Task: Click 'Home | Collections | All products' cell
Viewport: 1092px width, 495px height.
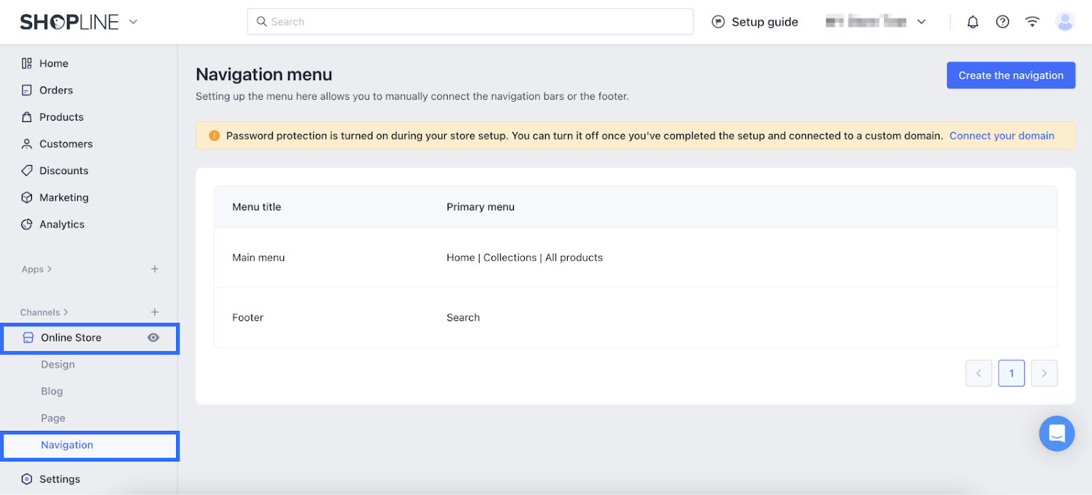Action: [524, 257]
